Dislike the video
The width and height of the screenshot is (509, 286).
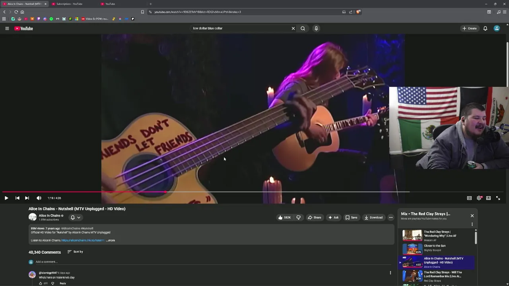click(298, 217)
